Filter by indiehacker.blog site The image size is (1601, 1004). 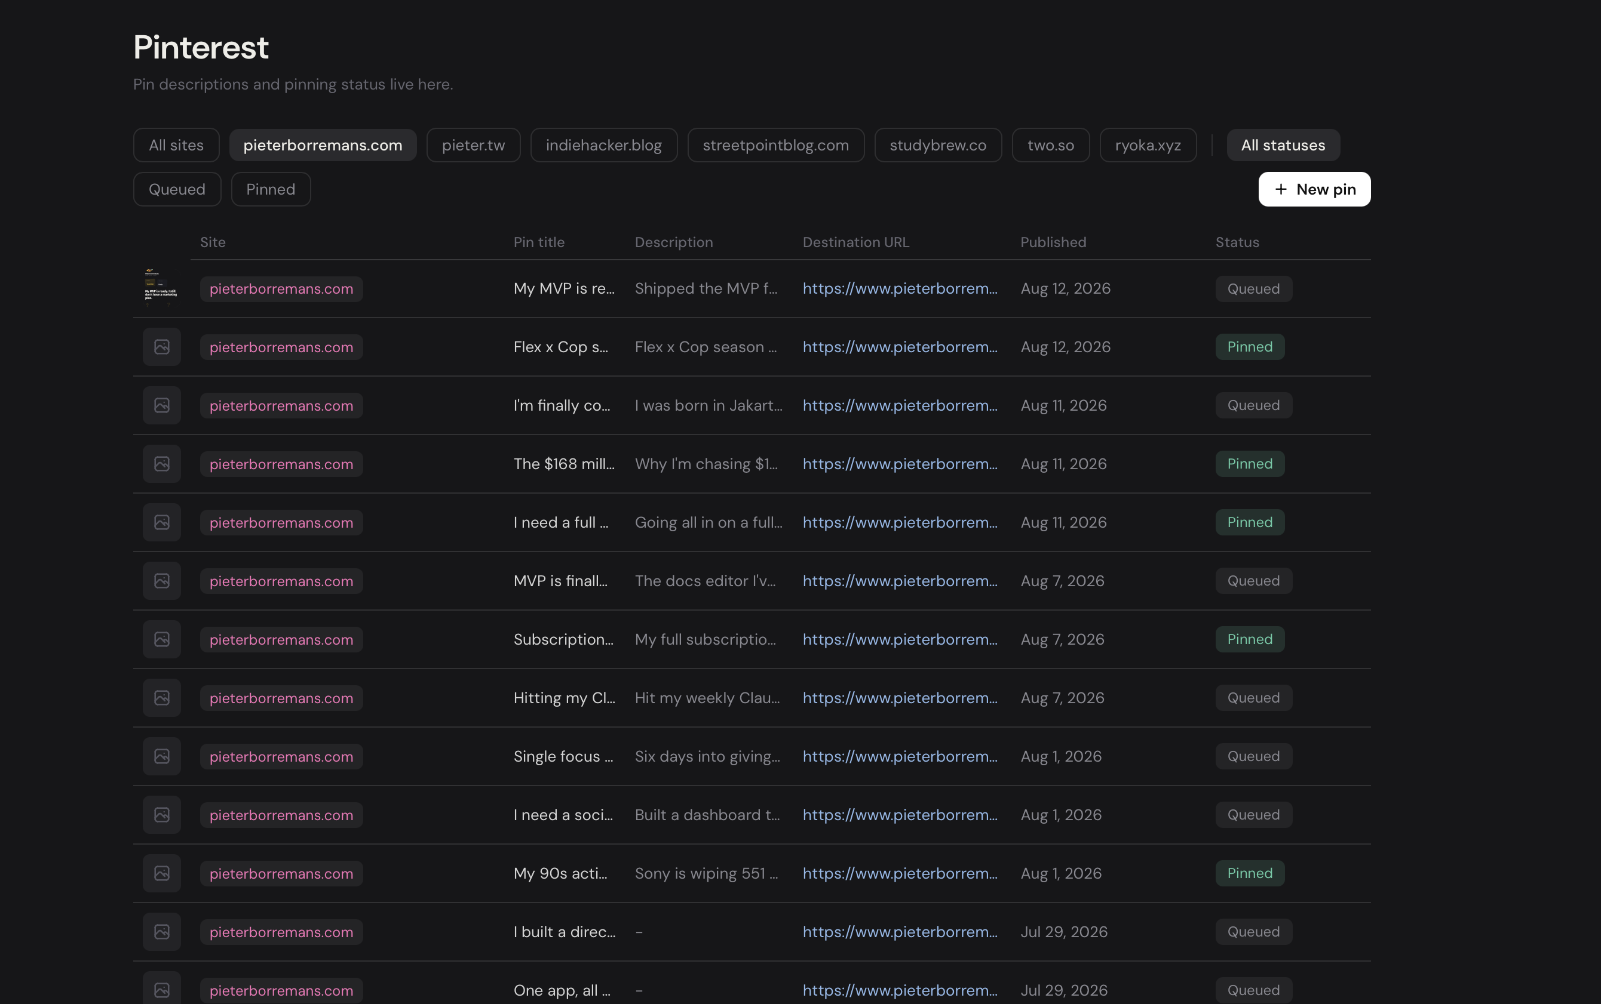(603, 145)
